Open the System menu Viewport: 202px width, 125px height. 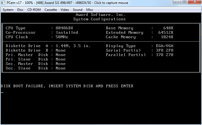pos(8,10)
